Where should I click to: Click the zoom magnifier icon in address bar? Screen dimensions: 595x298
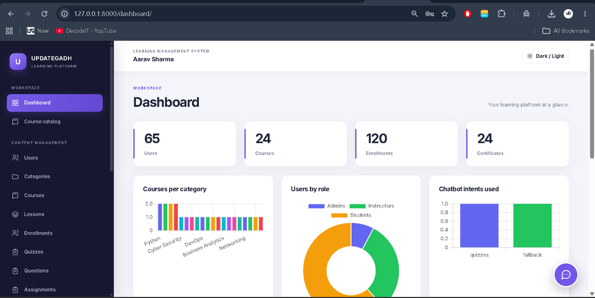414,13
